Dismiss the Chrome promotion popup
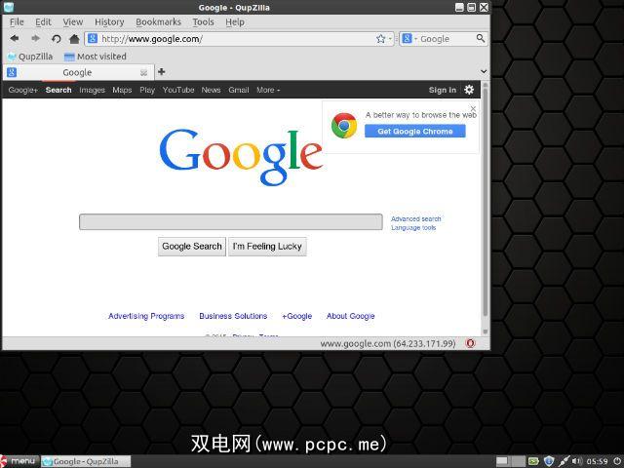The image size is (624, 468). click(x=473, y=108)
